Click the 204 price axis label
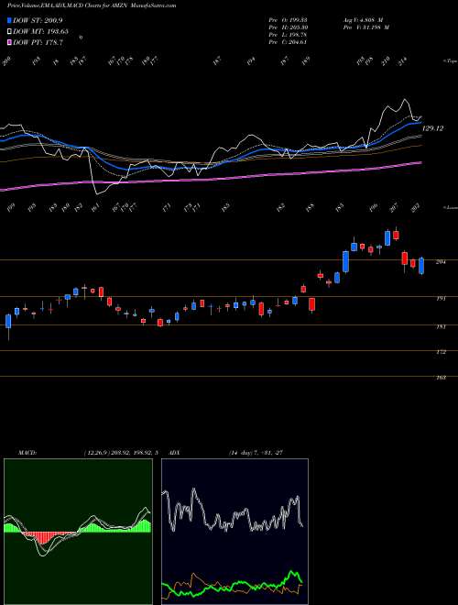The height and width of the screenshot is (605, 458). point(441,262)
